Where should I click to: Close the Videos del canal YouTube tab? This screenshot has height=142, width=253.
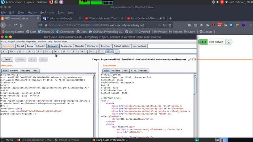click(x=122, y=19)
